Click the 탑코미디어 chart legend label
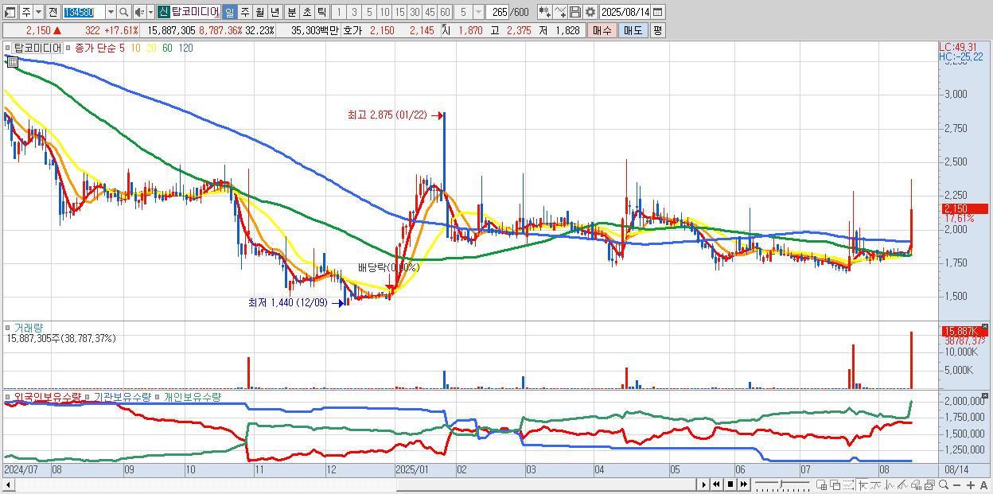The image size is (993, 494). point(38,48)
